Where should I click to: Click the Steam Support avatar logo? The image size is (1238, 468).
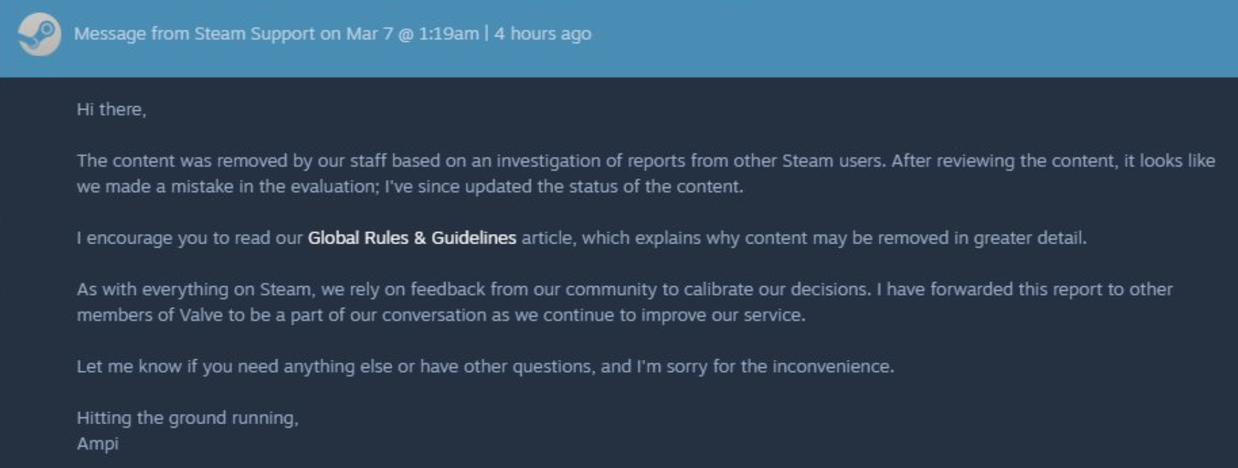tap(39, 34)
